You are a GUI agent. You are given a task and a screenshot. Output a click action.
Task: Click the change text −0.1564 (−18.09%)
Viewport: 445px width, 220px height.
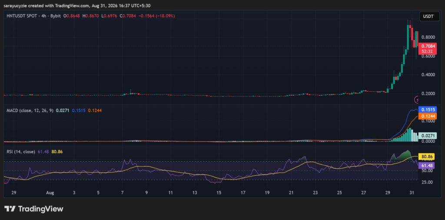(x=156, y=16)
